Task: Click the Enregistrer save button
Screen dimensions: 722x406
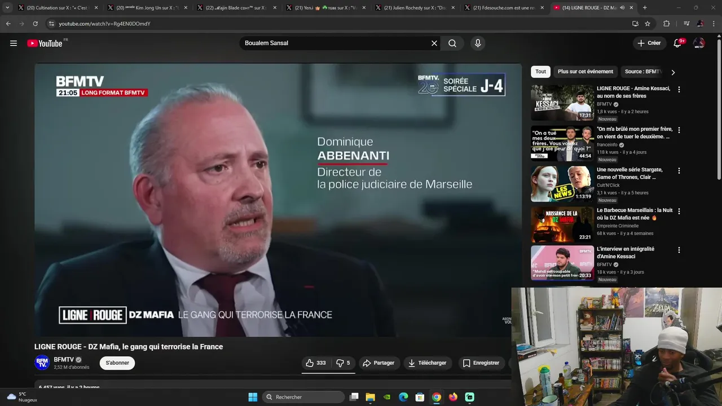Action: 481,363
